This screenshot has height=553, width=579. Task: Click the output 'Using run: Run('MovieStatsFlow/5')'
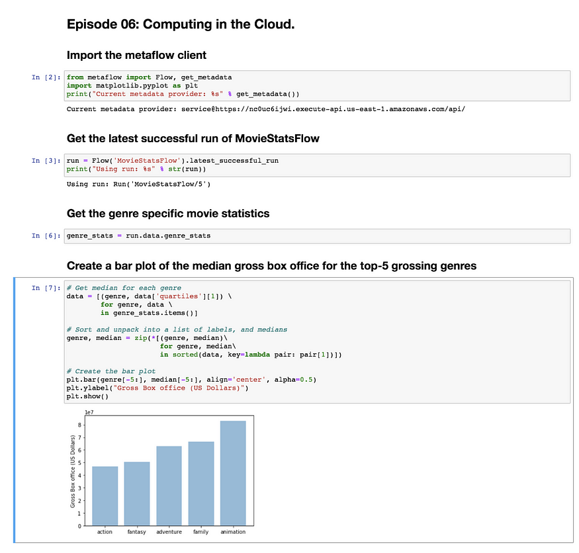tap(138, 184)
